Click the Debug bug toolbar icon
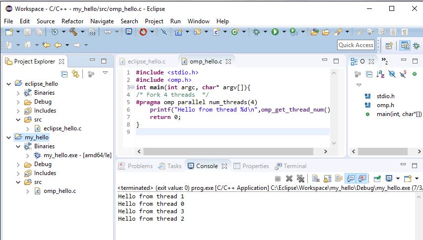 pos(256,32)
